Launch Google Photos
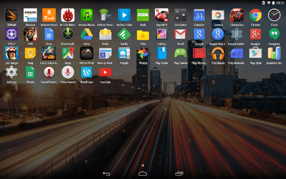The width and height of the screenshot is (286, 179). pos(143,53)
